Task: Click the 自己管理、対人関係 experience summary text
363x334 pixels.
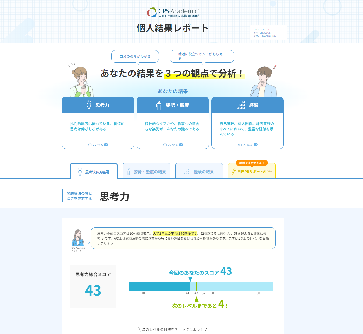Action: [x=247, y=129]
